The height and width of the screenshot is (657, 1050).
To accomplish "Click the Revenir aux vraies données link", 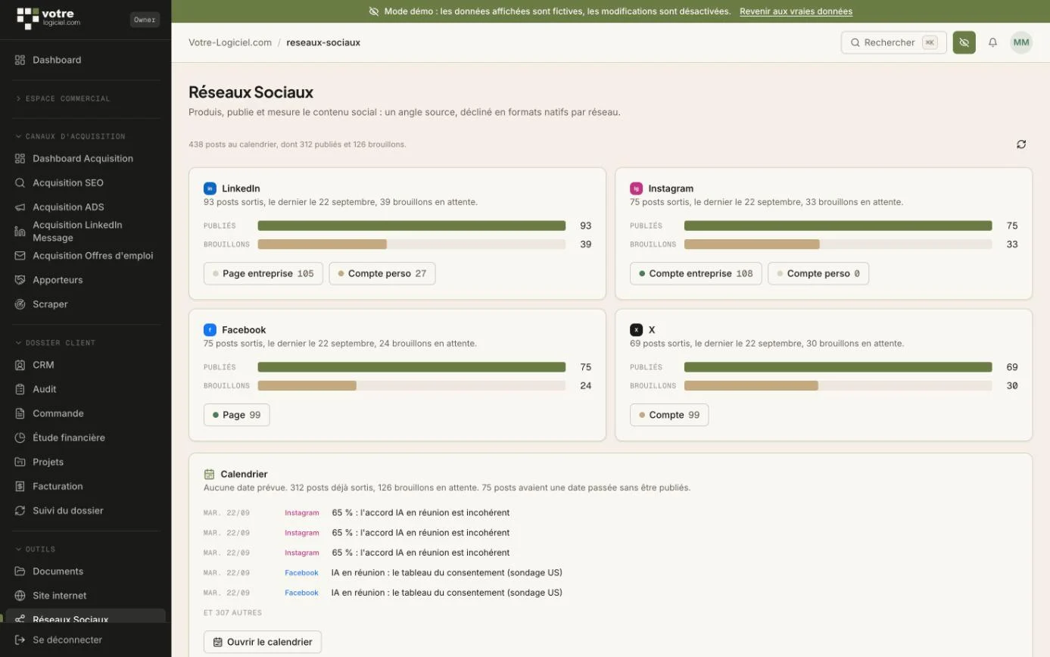I will click(x=796, y=11).
